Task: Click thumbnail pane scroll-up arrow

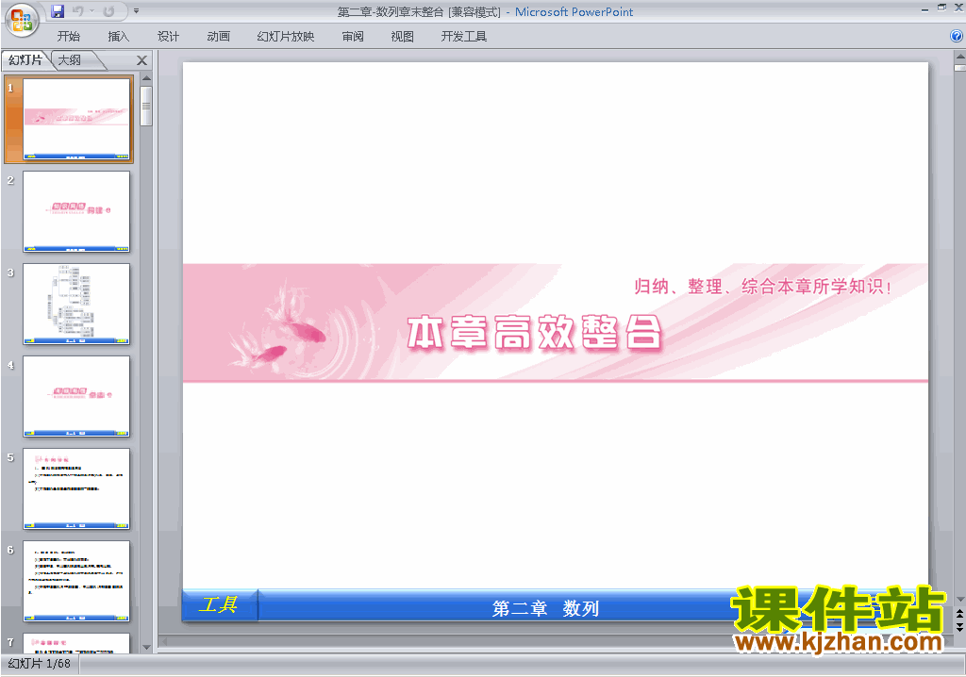Action: point(146,78)
